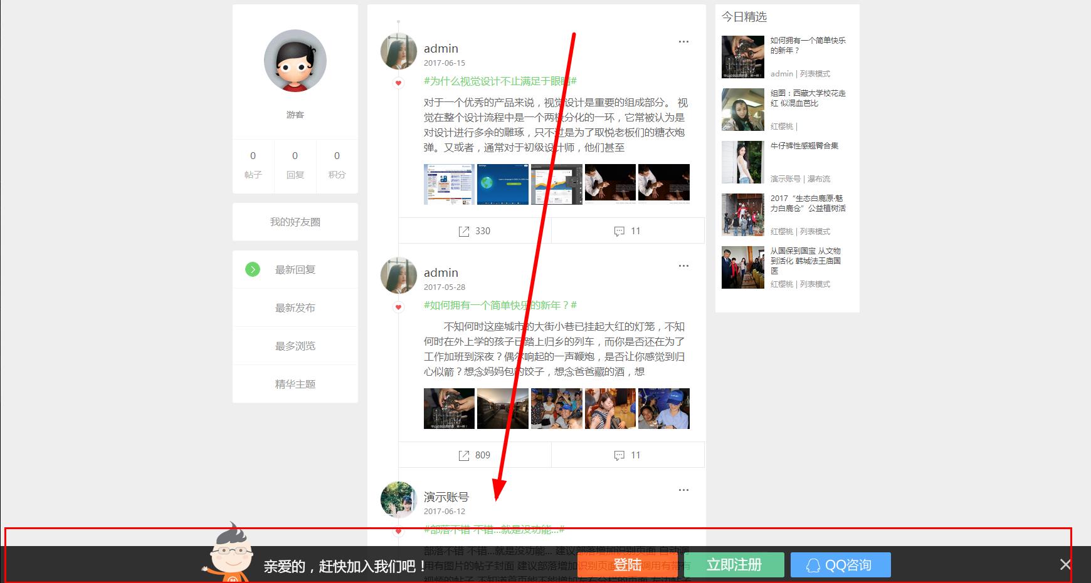Click thumbnail of the 牛仔裤 featured article
This screenshot has height=583, width=1091.
pos(743,162)
